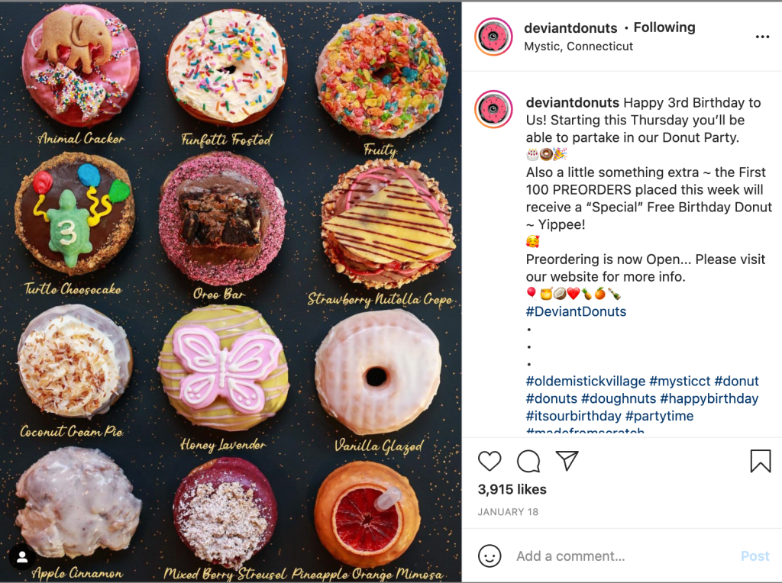Click the deviantdonuts username in header

(570, 28)
